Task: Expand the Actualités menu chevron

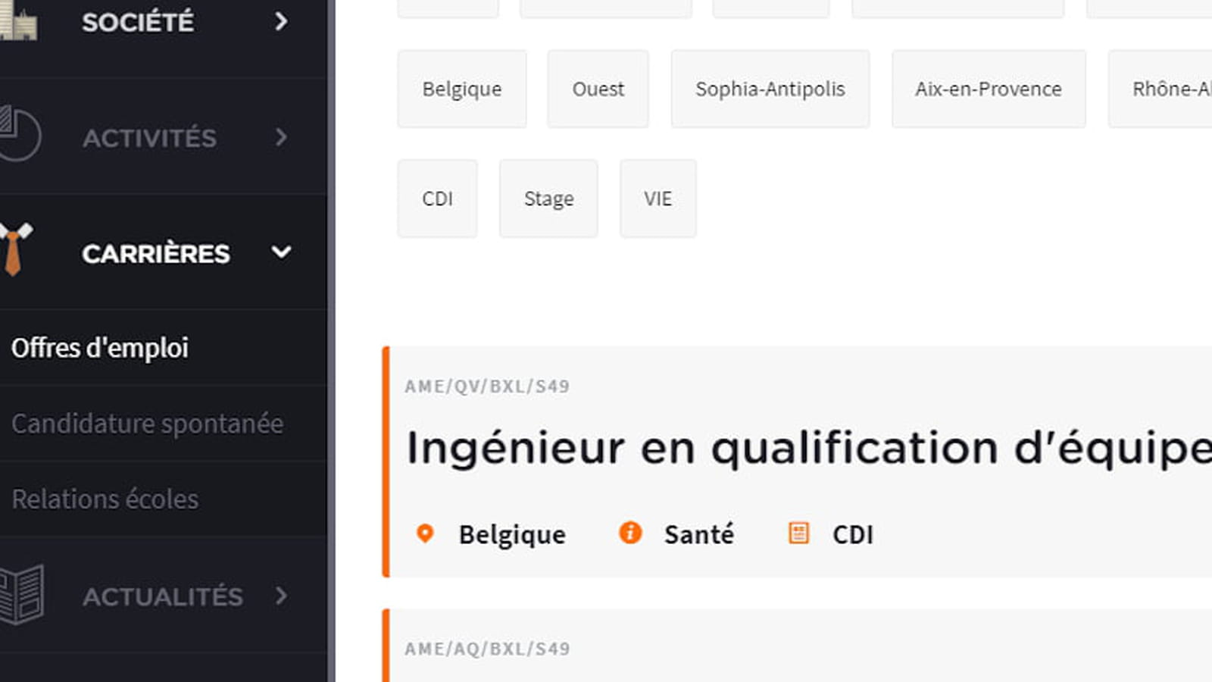Action: (281, 596)
